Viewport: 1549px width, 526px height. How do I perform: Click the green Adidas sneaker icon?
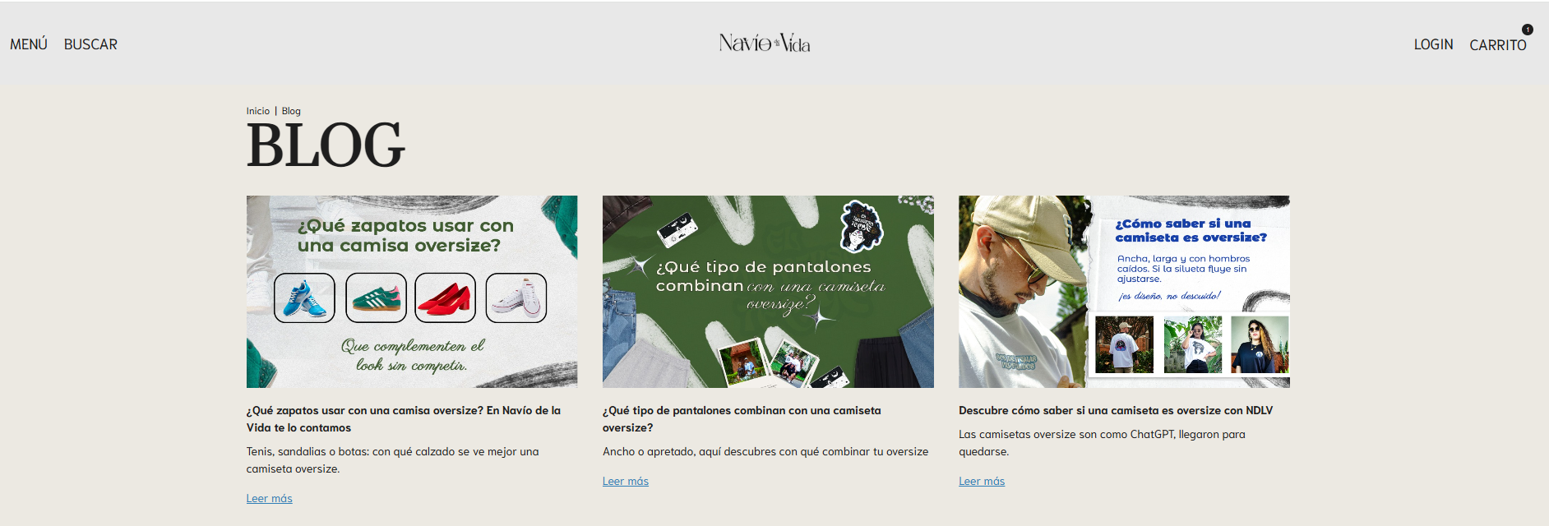tap(376, 298)
